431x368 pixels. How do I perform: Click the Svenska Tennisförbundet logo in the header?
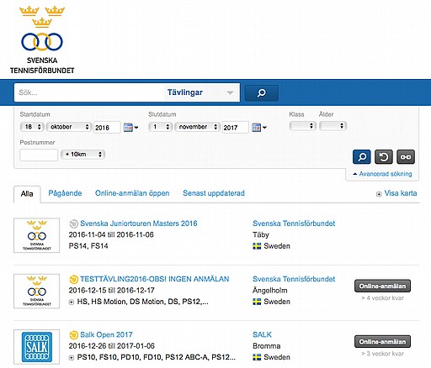click(x=42, y=39)
